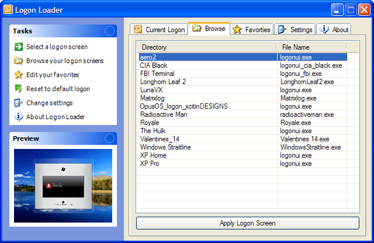
Task: Close the Logon Loader window
Action: pos(364,10)
